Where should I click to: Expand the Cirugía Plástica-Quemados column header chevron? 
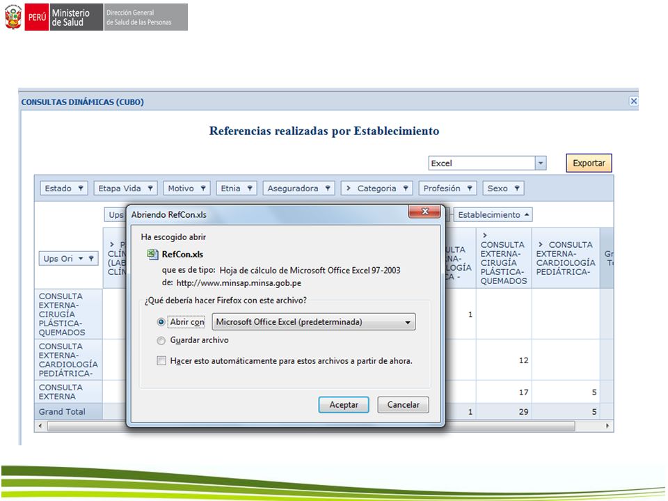tap(485, 235)
